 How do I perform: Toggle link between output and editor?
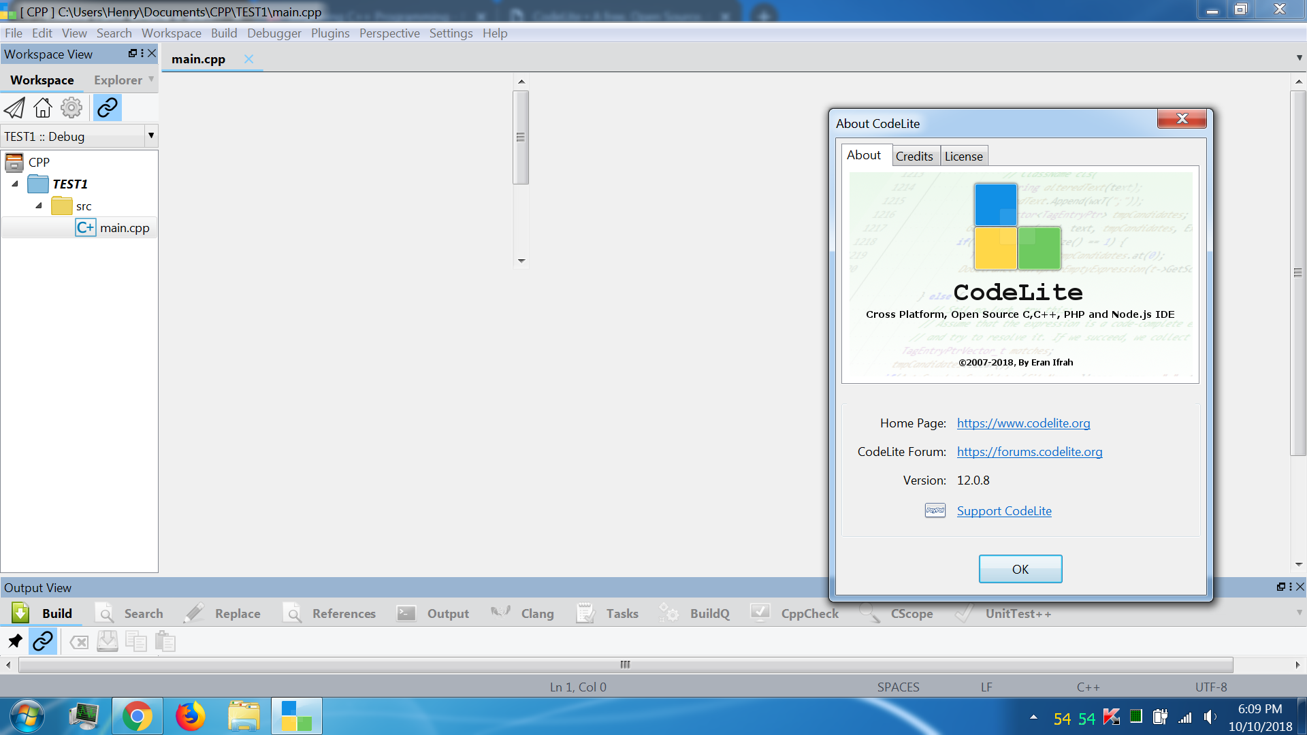[43, 641]
